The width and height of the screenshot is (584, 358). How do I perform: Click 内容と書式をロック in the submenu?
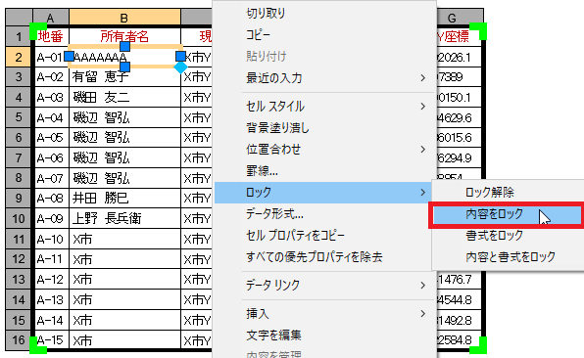pos(507,257)
